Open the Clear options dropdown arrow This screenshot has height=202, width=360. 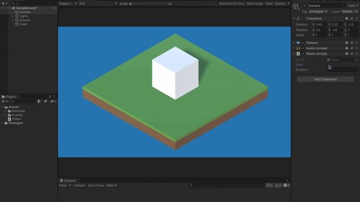70,186
